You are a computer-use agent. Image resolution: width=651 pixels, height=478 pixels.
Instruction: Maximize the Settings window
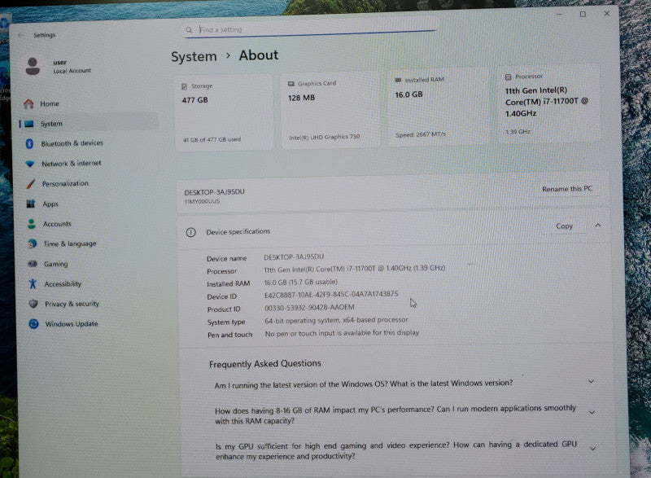tap(583, 14)
